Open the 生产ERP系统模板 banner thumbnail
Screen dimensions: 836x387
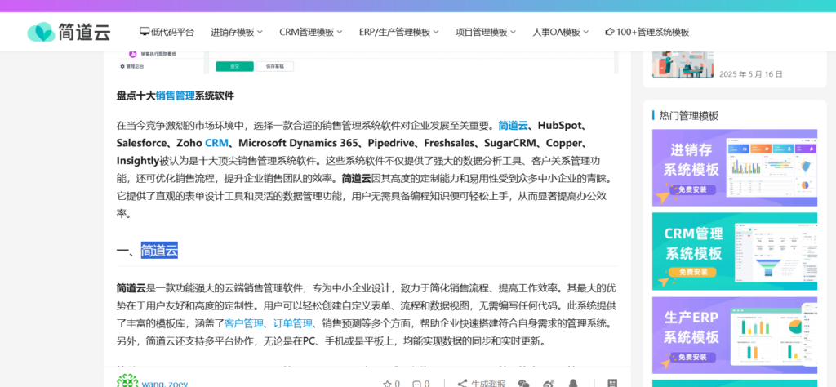pyautogui.click(x=734, y=336)
